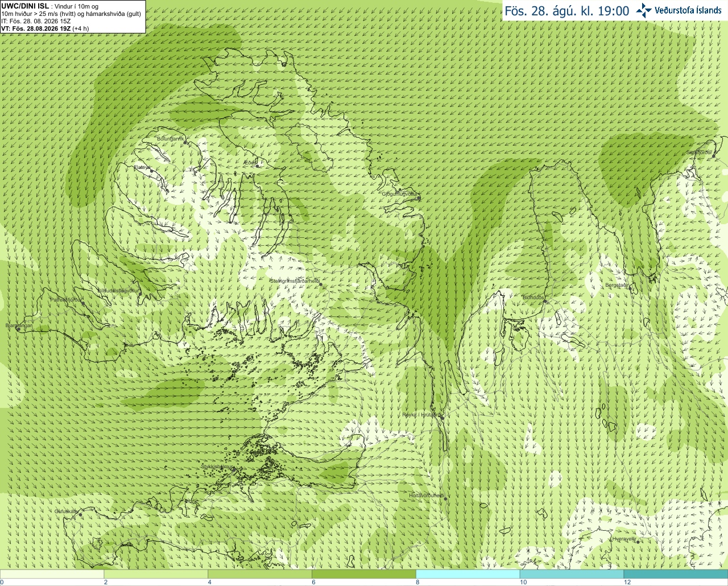The height and width of the screenshot is (586, 728).
Task: Click the Veðurstofa Íslands logo icon
Action: pyautogui.click(x=644, y=10)
